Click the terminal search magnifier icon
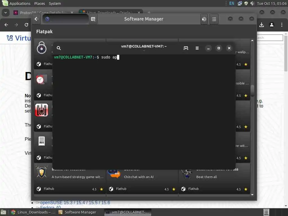Screen dimensions: 288x216 coord(58,48)
